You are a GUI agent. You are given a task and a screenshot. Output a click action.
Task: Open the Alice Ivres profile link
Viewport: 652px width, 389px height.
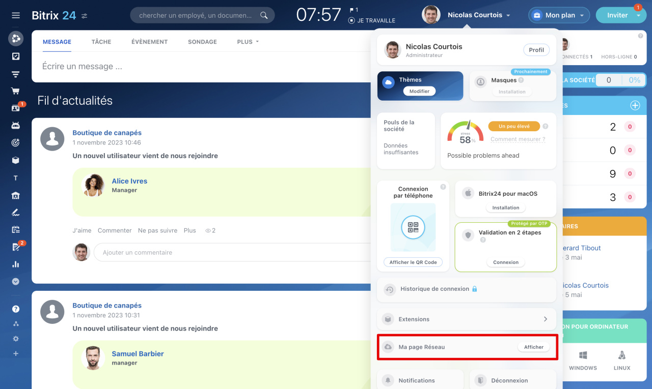pyautogui.click(x=129, y=181)
